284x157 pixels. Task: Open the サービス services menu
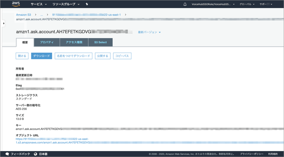coord(39,4)
